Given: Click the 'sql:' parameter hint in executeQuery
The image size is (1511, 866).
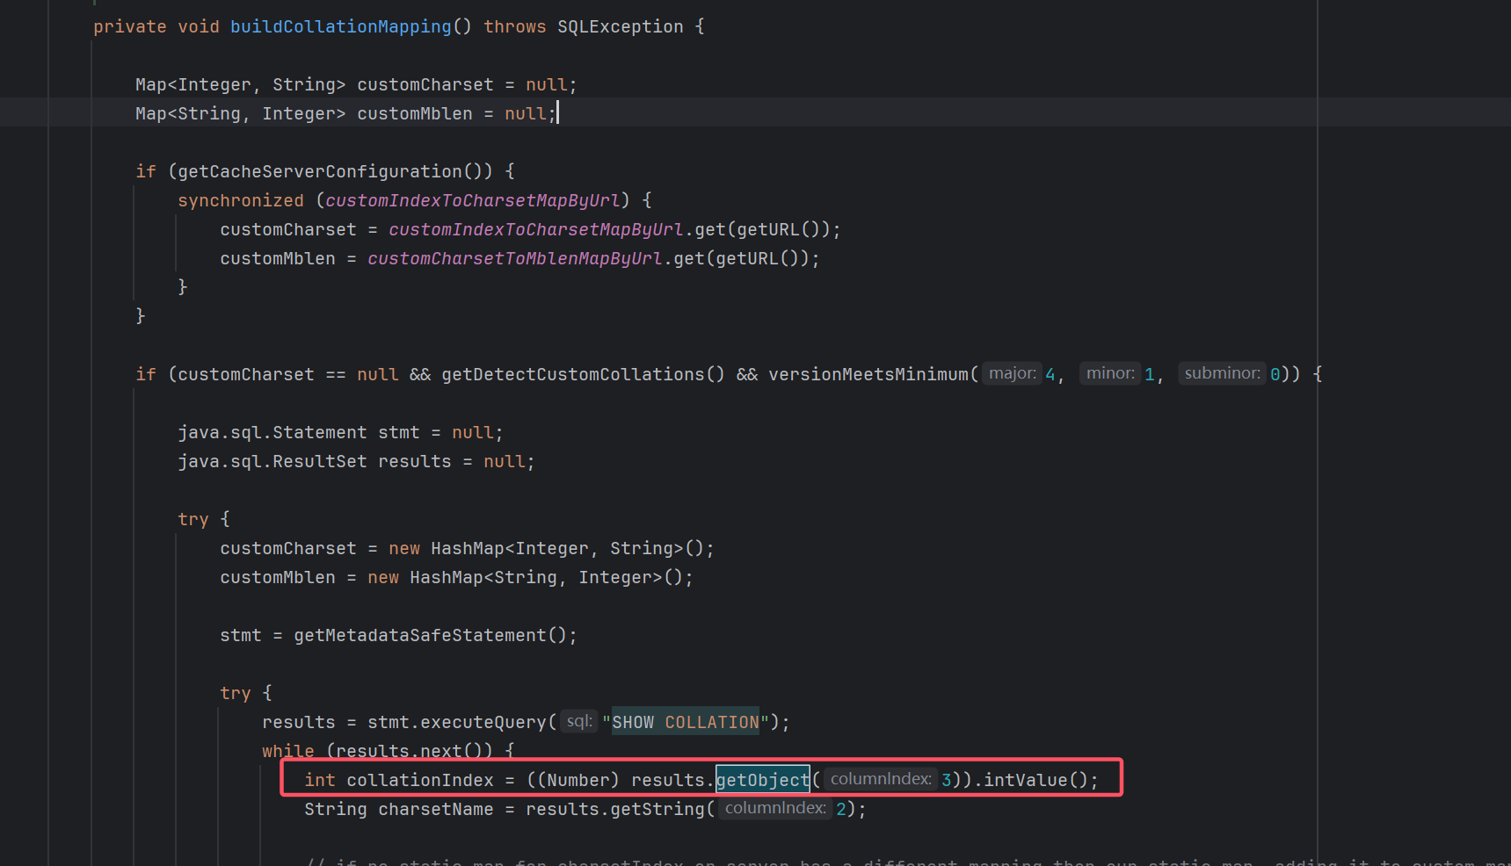Looking at the screenshot, I should [x=579, y=721].
